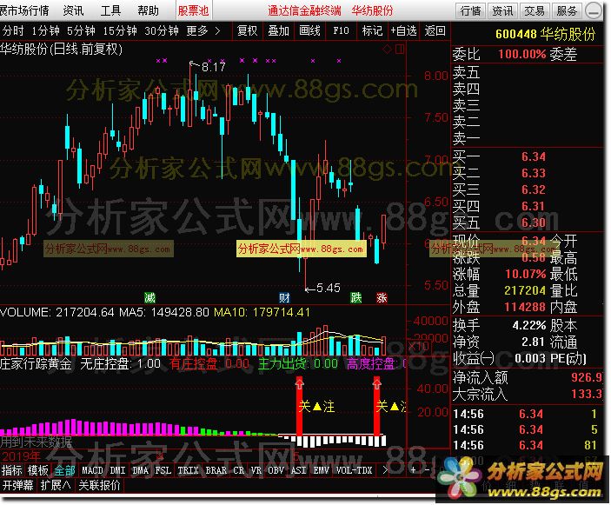
Task: Click the 交易 trading button
Action: click(x=535, y=11)
